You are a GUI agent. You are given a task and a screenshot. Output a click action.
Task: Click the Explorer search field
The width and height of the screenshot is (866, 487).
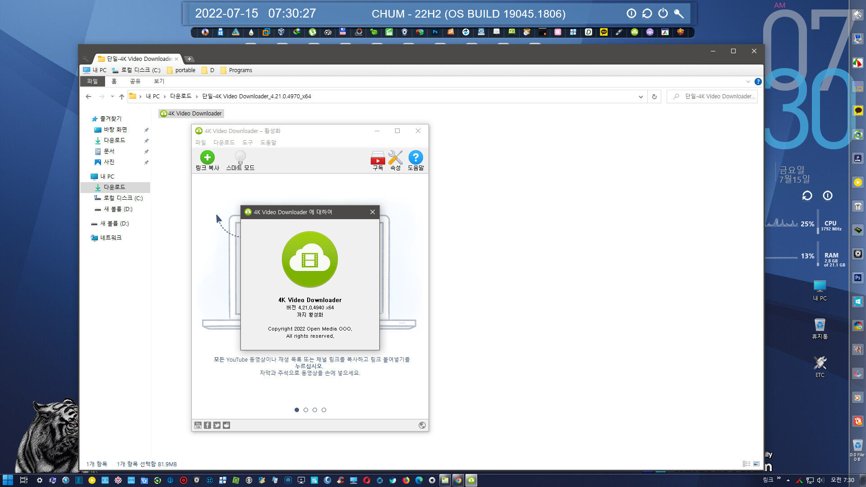tap(712, 96)
